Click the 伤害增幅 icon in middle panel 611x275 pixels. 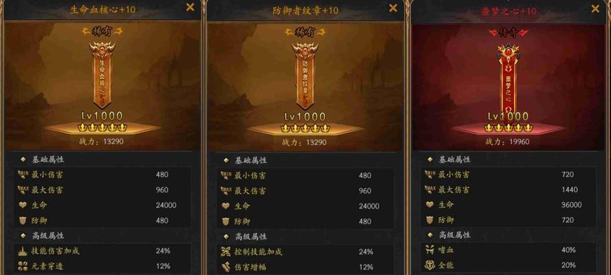click(226, 267)
